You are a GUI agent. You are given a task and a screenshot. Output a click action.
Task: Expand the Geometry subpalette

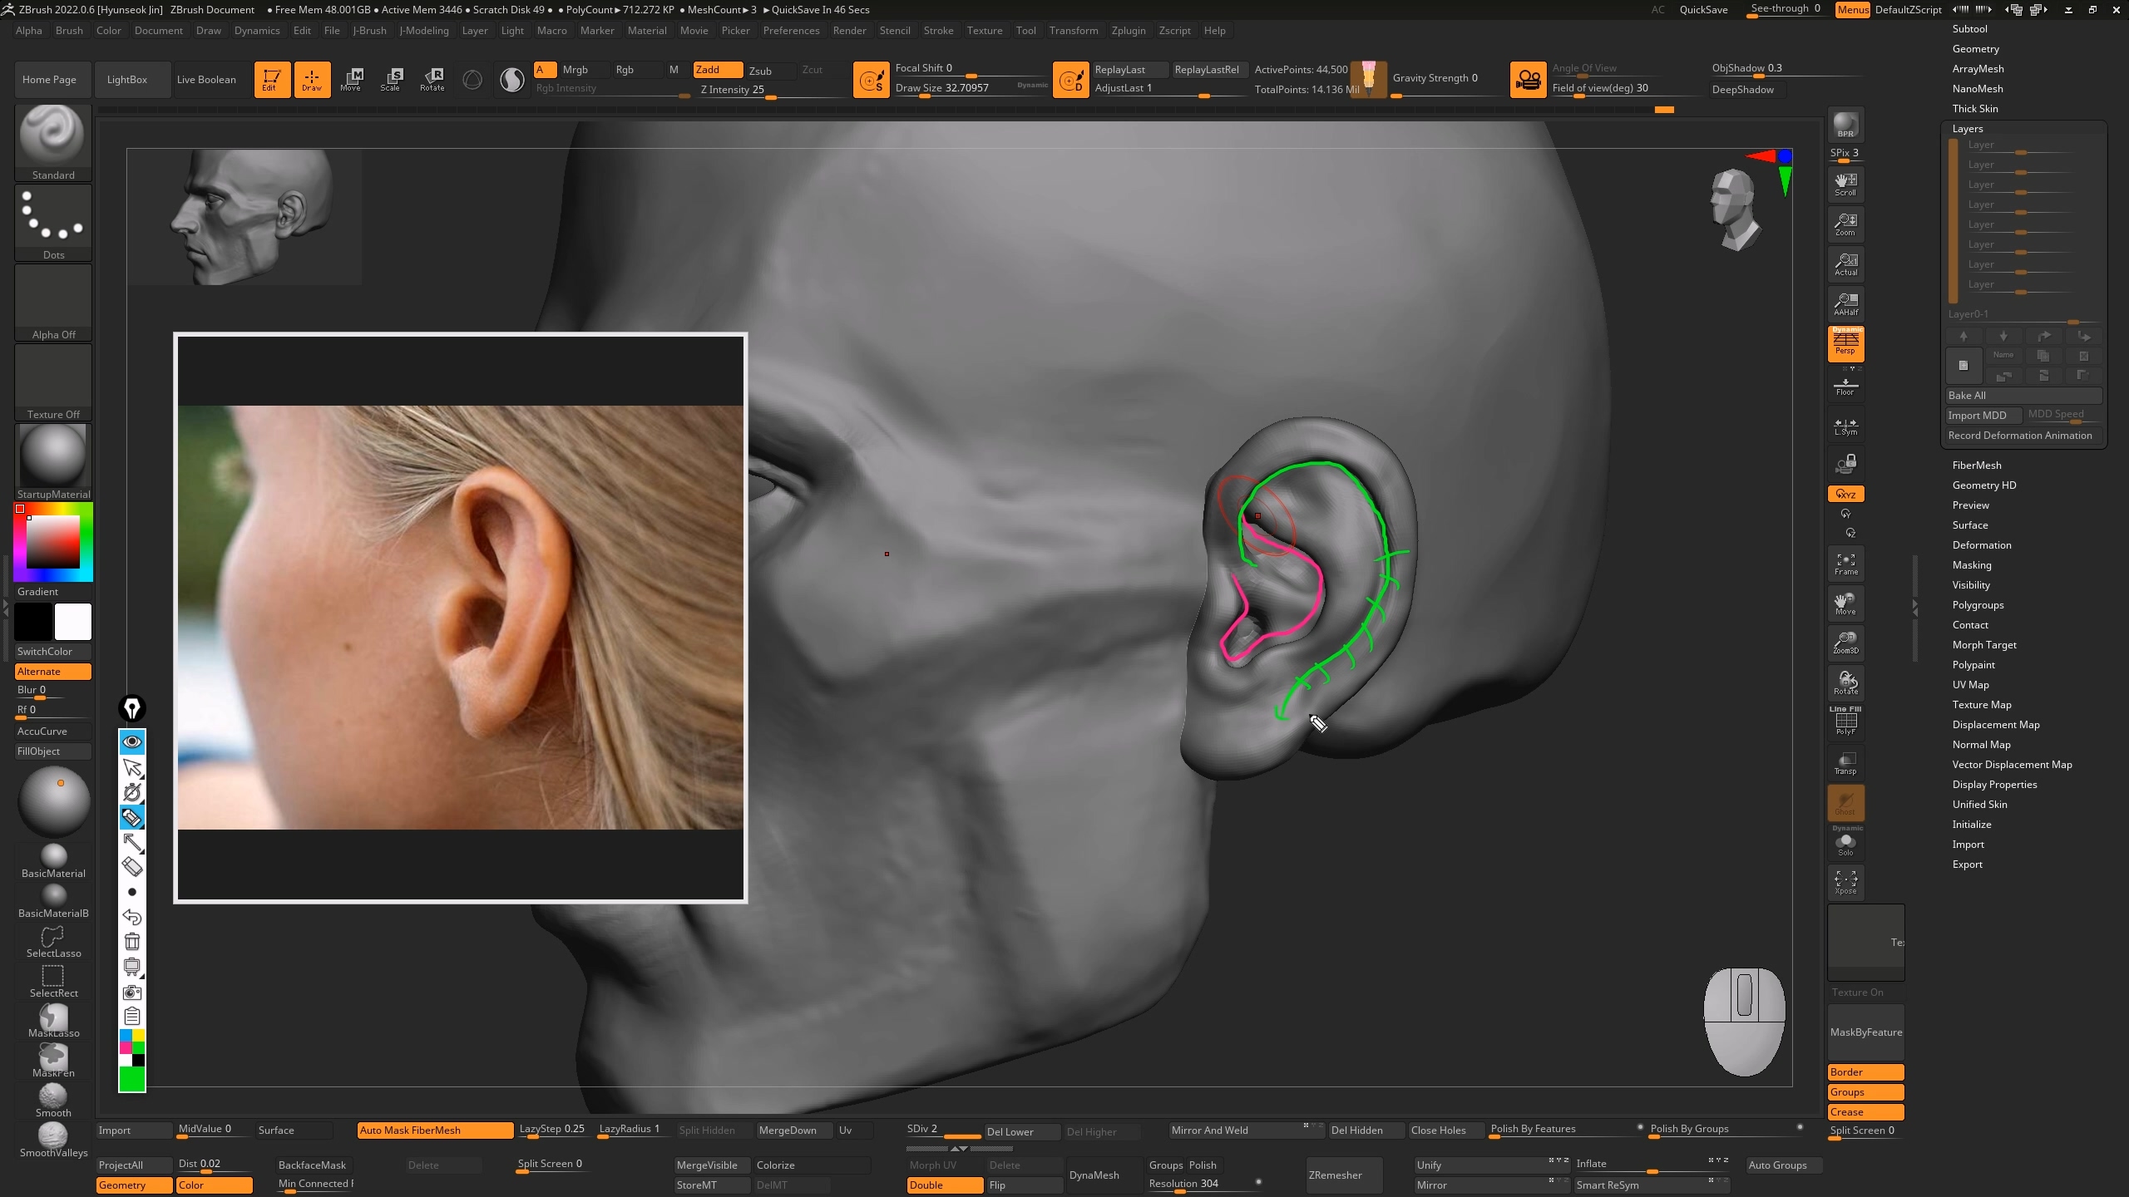(1975, 49)
